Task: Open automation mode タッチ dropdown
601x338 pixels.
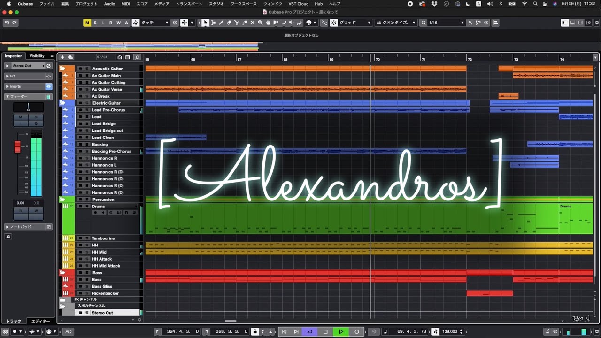Action: (x=154, y=23)
